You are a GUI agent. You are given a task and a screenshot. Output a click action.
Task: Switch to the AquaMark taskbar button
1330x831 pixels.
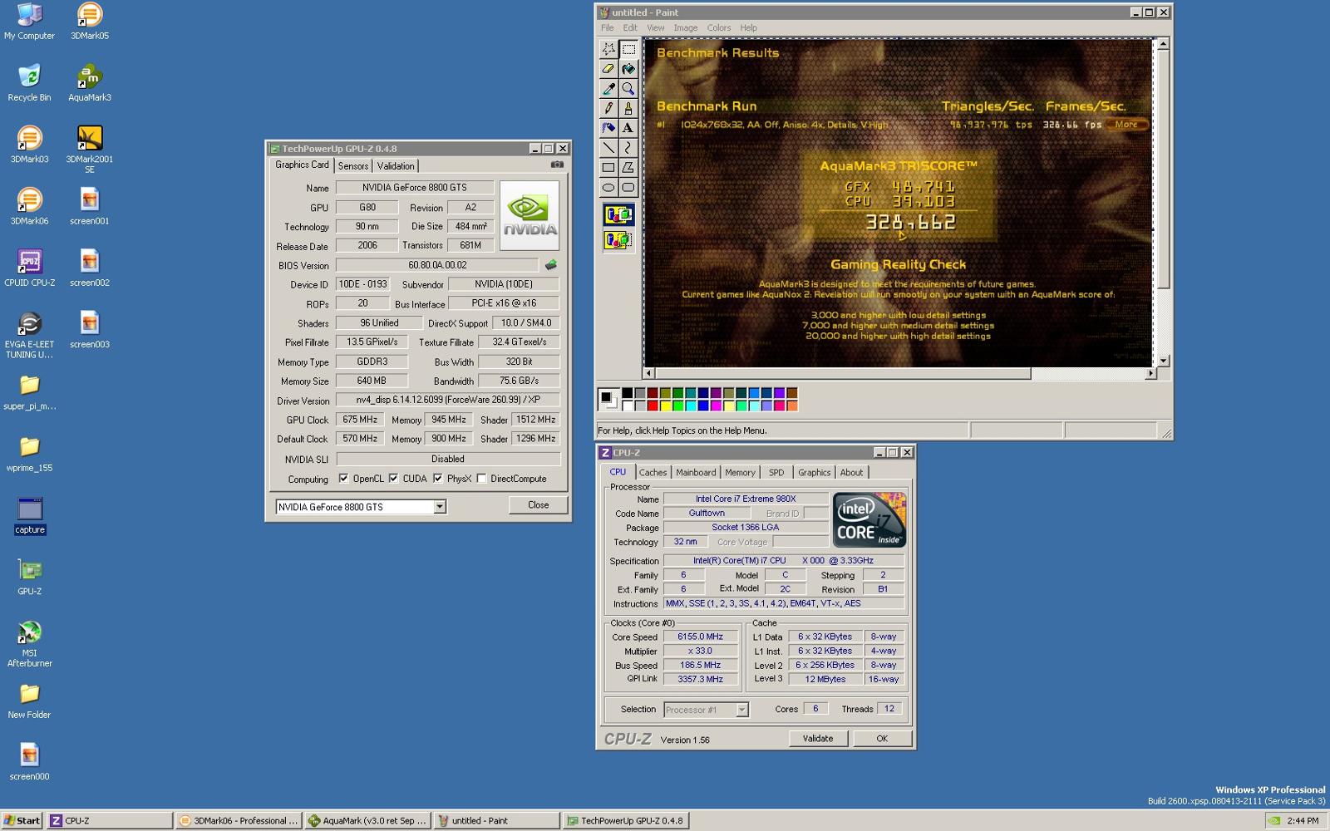[x=367, y=820]
